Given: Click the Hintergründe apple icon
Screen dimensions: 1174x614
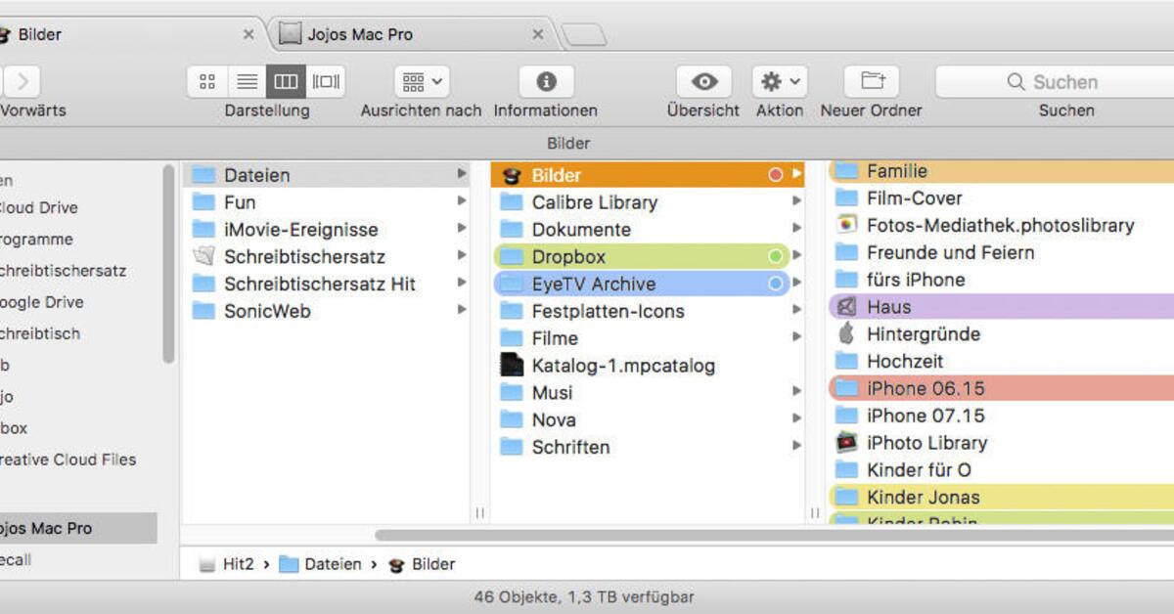Looking at the screenshot, I should point(847,333).
